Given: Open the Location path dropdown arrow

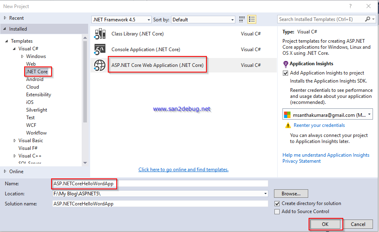Looking at the screenshot, I should click(x=266, y=194).
